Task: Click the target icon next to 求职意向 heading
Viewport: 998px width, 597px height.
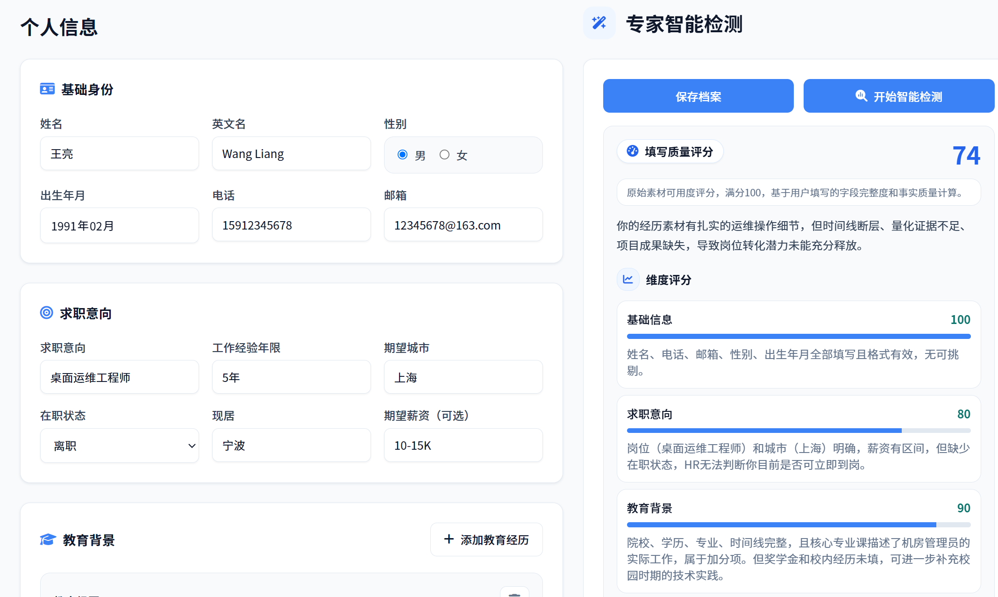Action: tap(47, 313)
